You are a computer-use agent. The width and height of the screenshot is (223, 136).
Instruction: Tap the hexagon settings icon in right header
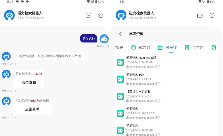[x=212, y=15]
